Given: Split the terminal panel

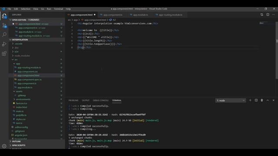Looking at the screenshot, I should (256, 100).
